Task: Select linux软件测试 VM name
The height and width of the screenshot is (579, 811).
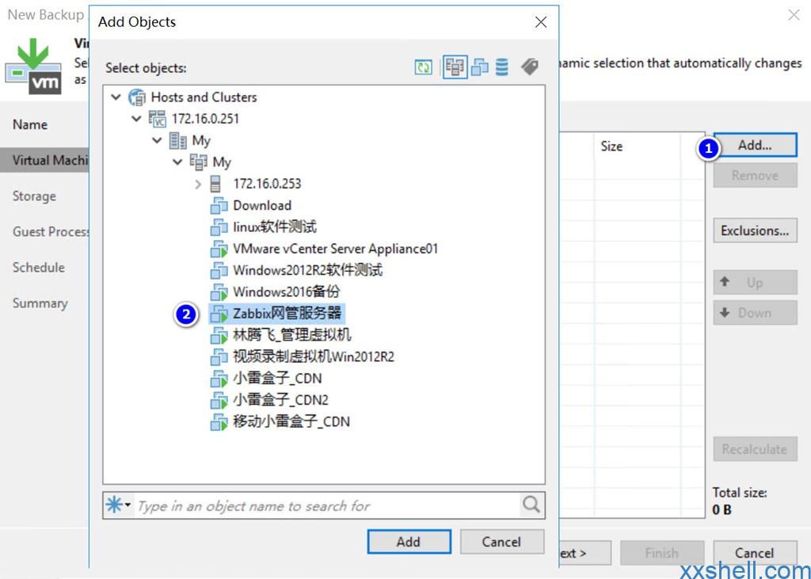Action: (x=275, y=227)
